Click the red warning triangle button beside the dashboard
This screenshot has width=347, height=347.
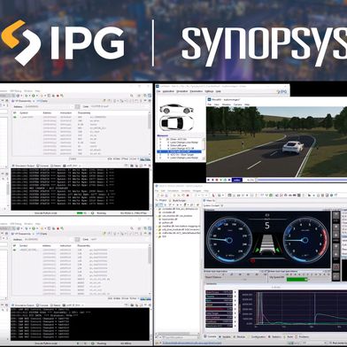point(335,267)
